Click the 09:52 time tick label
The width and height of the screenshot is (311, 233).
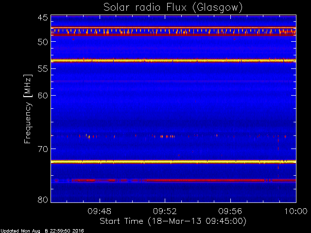165,211
